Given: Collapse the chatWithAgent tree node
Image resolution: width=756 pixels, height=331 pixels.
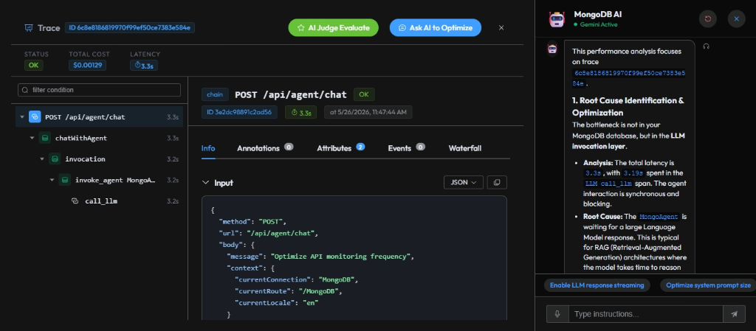Looking at the screenshot, I should (x=32, y=138).
